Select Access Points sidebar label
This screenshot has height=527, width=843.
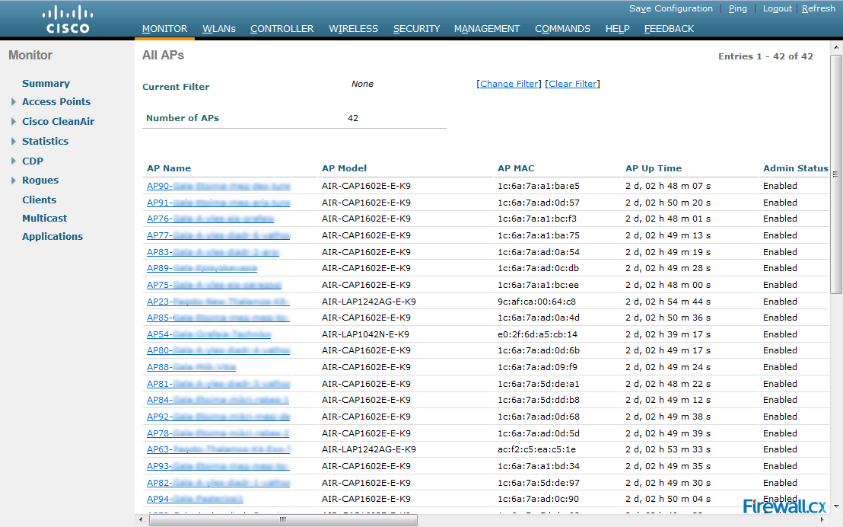56,102
